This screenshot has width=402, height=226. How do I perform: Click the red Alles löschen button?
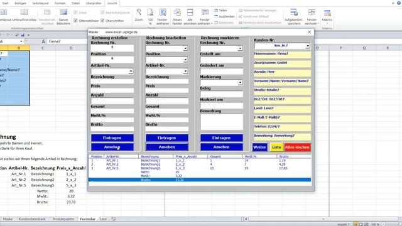tap(297, 147)
